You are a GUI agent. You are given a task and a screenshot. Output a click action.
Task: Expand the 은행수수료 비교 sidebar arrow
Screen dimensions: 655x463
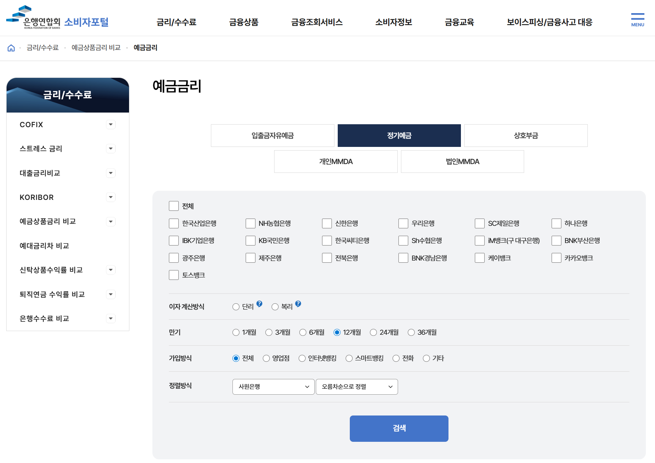pyautogui.click(x=111, y=319)
